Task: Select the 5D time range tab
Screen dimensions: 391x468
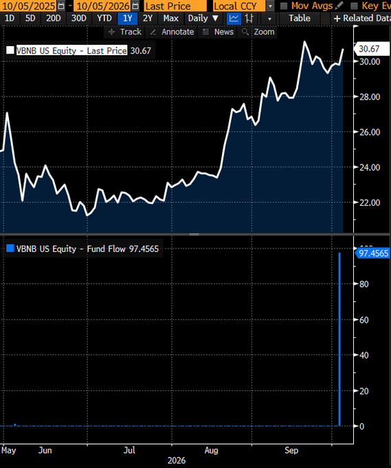Action: 30,19
